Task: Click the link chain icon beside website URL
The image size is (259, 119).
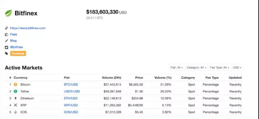Action: pyautogui.click(x=7, y=28)
